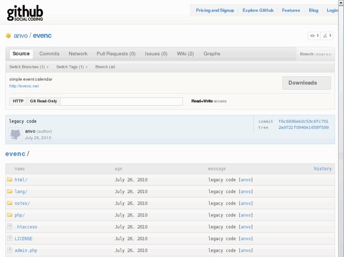Click the LICENSE file icon
This screenshot has width=344, height=257.
[9, 238]
